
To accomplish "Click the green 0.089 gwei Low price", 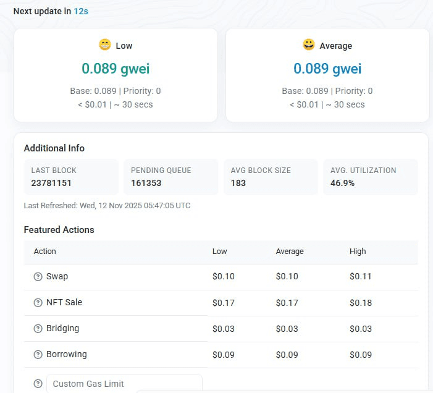I will (116, 69).
